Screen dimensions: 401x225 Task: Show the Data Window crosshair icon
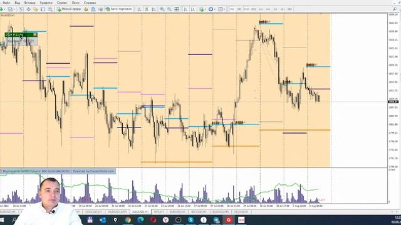click(x=28, y=9)
